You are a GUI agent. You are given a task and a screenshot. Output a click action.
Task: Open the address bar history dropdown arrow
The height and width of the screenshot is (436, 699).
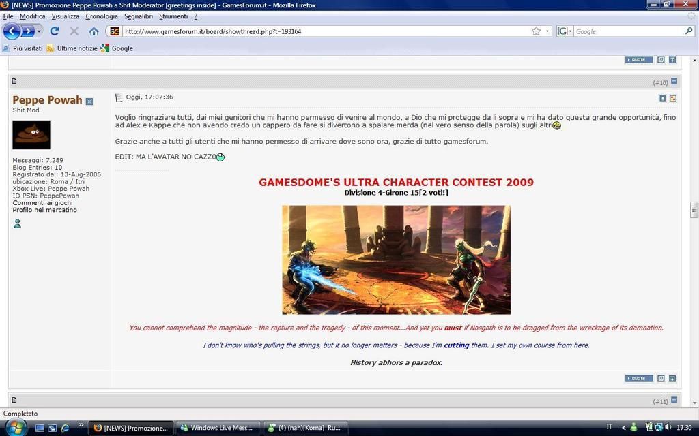click(547, 31)
